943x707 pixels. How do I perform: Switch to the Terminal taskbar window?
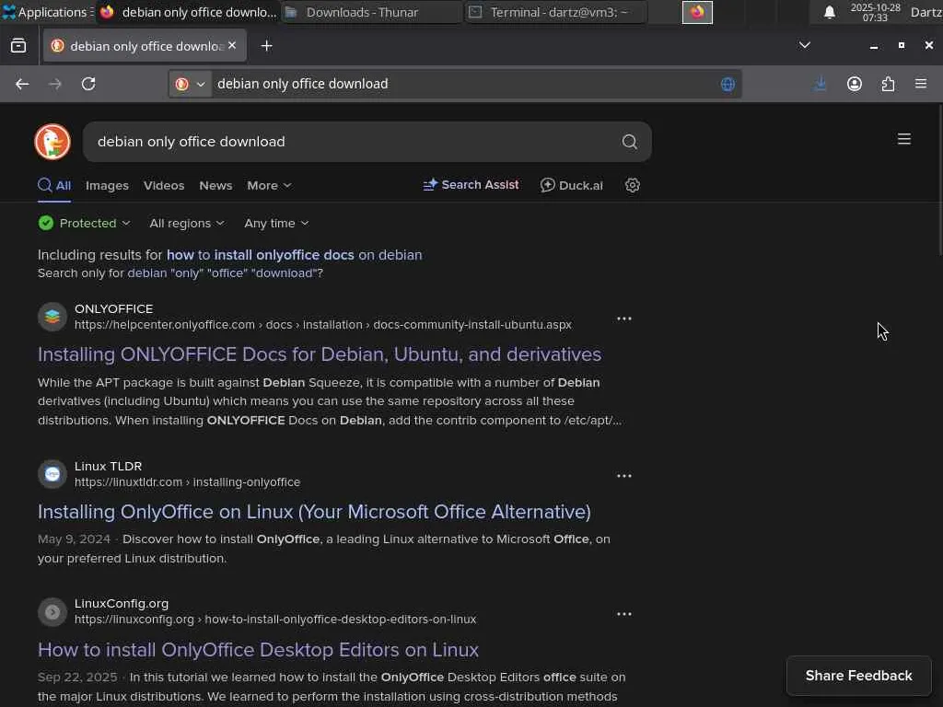tap(556, 12)
